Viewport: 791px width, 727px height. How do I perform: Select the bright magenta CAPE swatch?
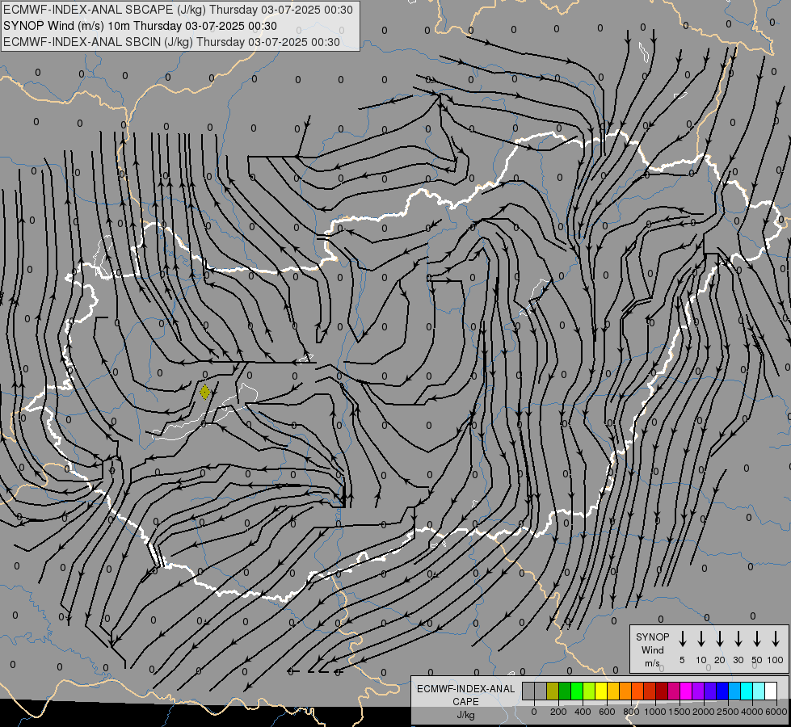686,691
